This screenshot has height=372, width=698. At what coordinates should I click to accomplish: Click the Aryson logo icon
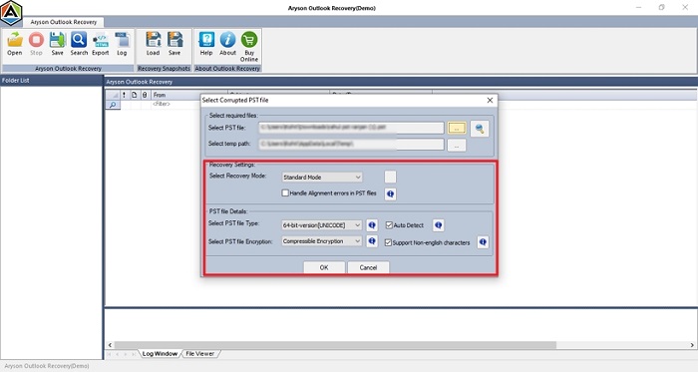11,13
